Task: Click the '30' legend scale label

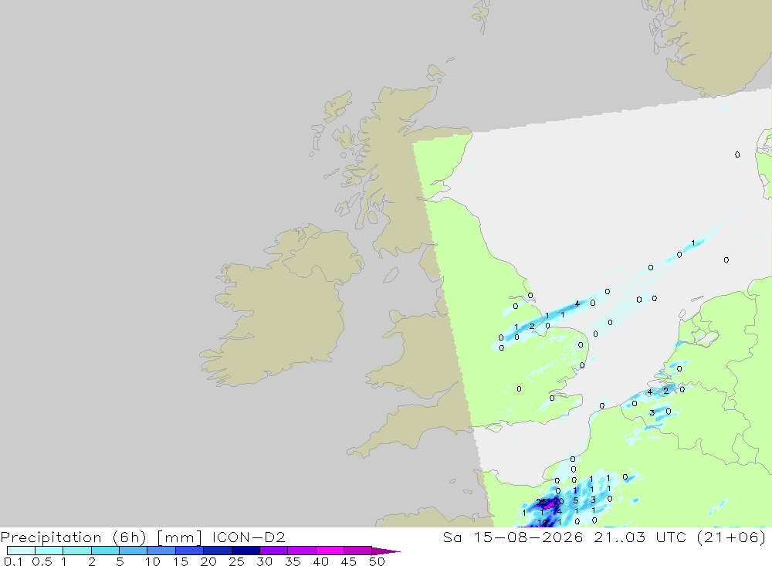Action: point(264,561)
